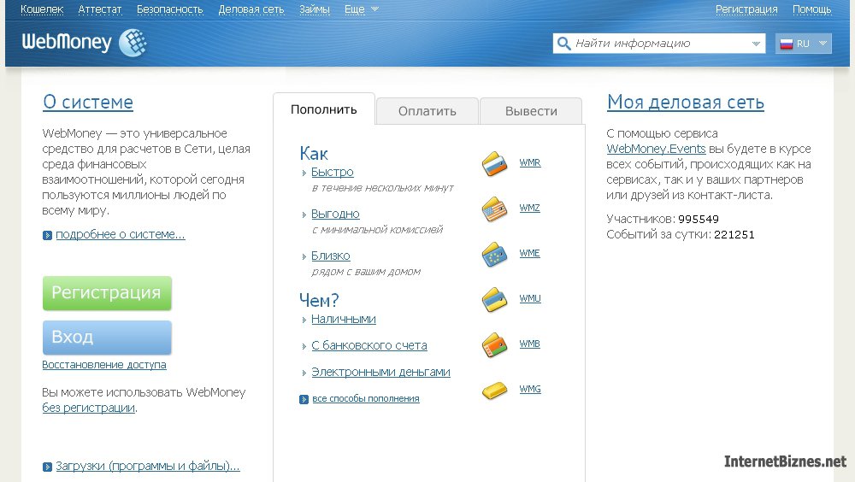This screenshot has width=855, height=482.
Task: Click the WMB wallet icon
Action: point(494,344)
